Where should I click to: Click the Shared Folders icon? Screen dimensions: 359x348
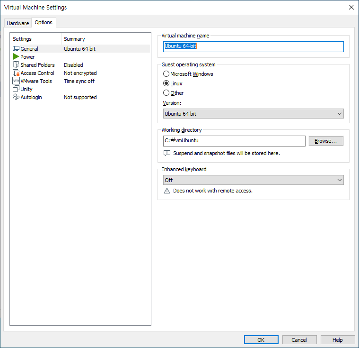point(16,65)
